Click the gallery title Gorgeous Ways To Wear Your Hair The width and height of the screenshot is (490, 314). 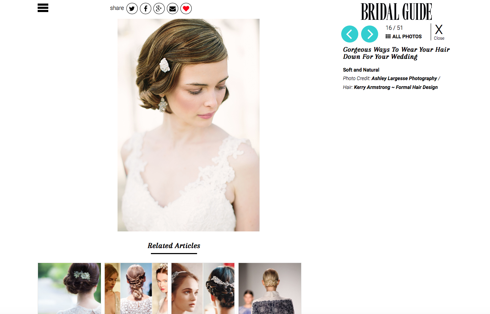coord(396,53)
